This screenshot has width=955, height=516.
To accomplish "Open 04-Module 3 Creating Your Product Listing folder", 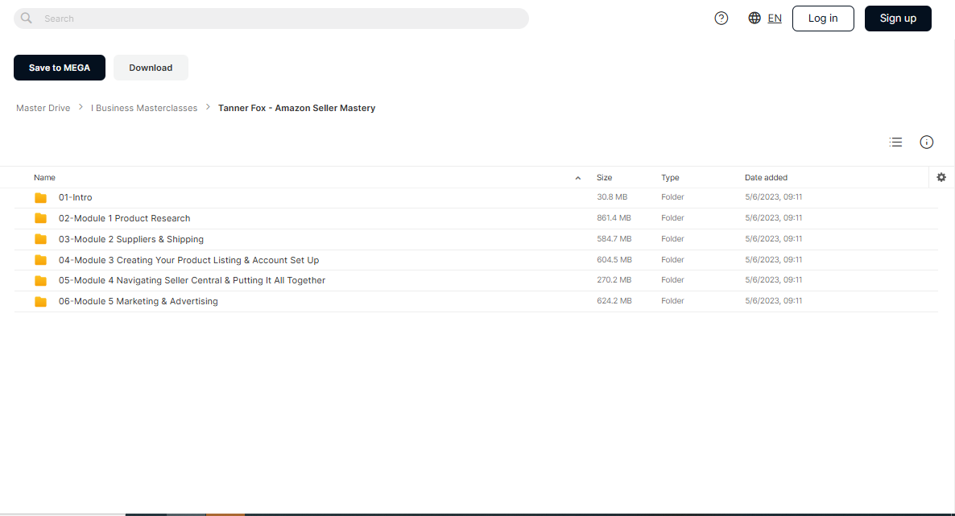I will 188,260.
